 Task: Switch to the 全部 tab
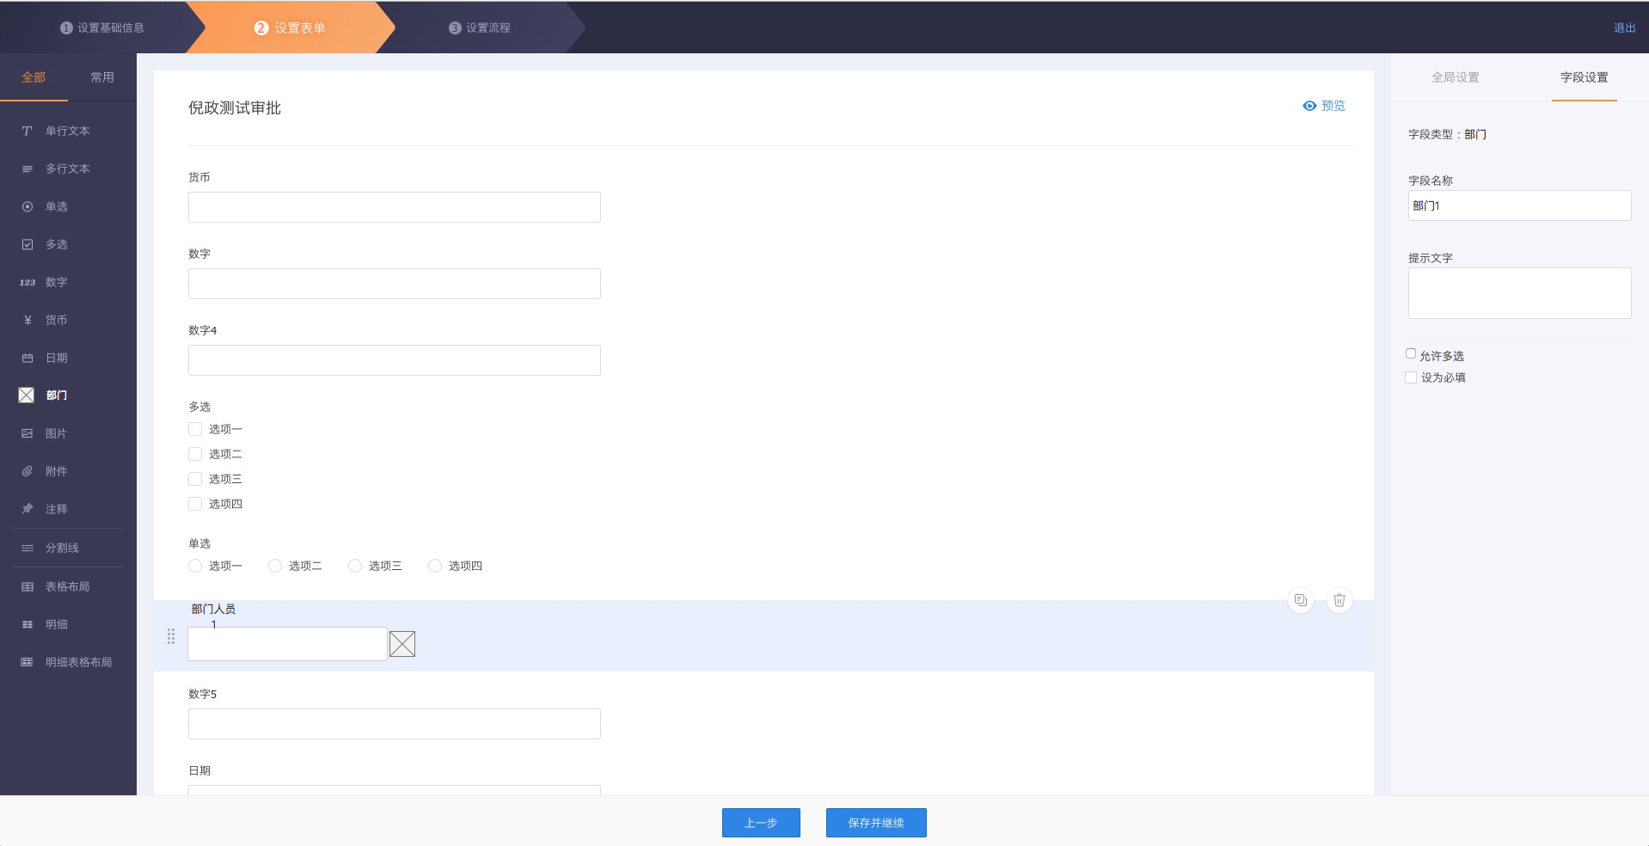pos(34,77)
